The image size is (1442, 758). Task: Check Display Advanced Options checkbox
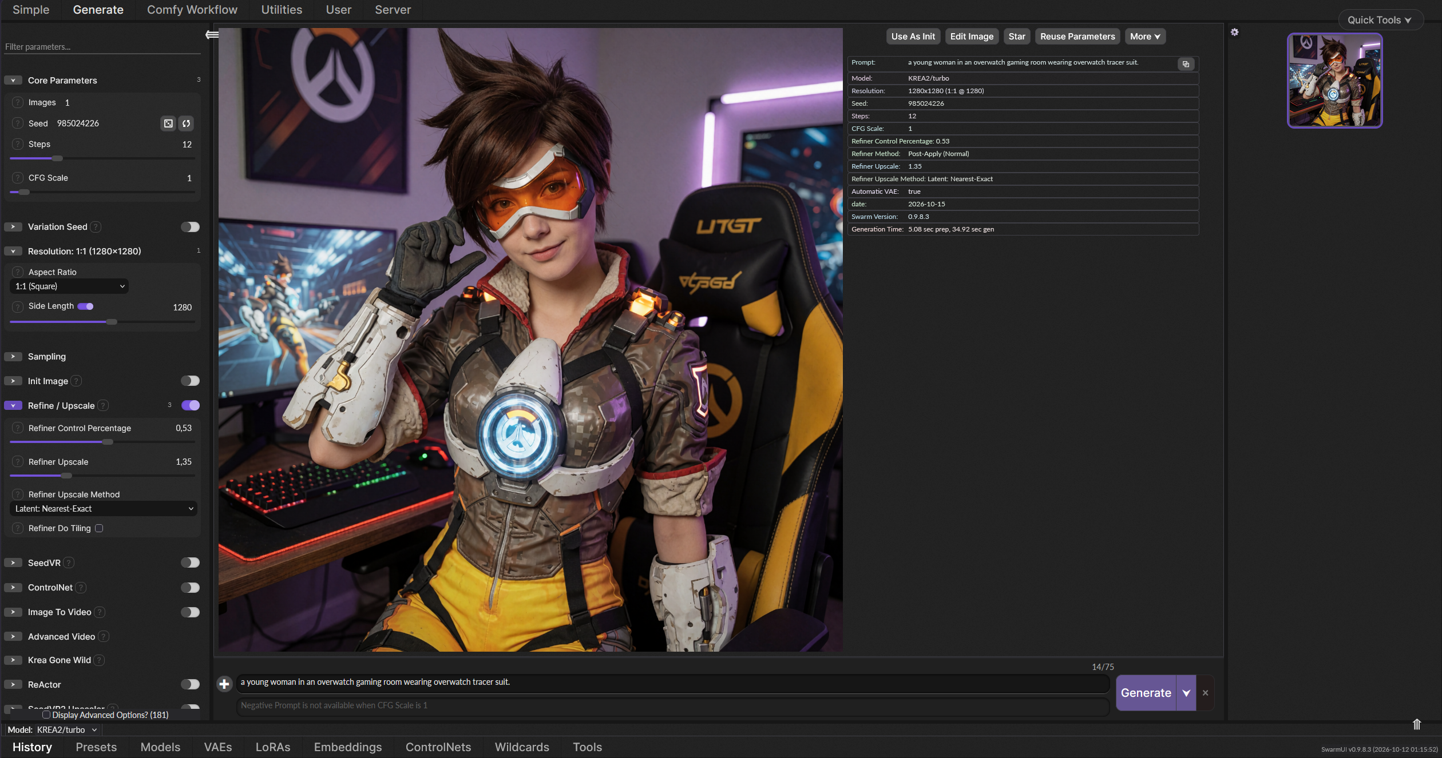(x=46, y=715)
